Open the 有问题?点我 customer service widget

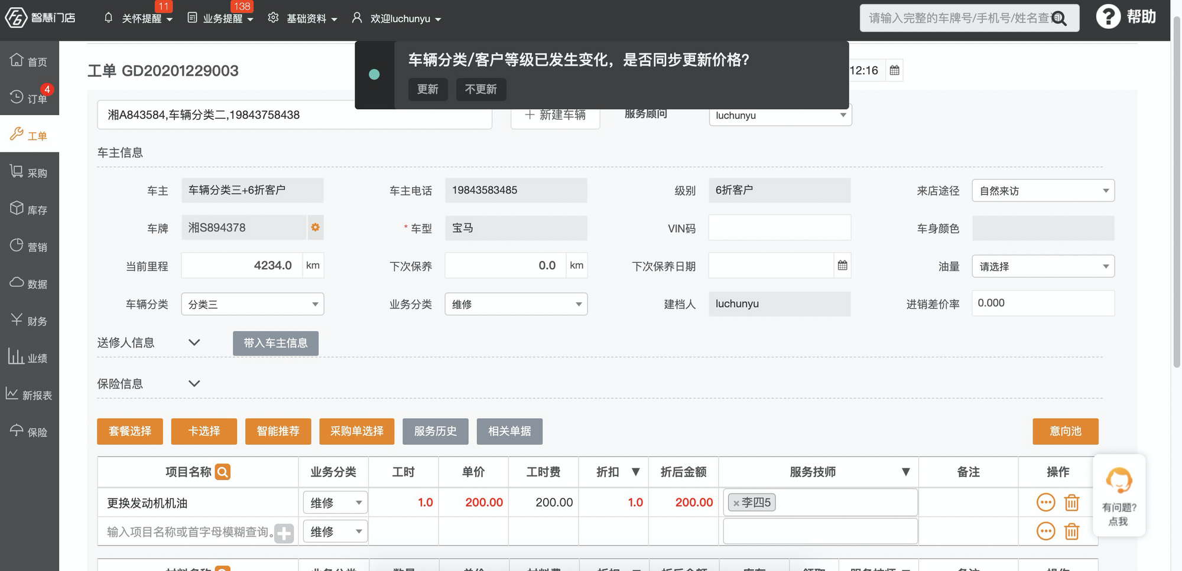pos(1119,495)
